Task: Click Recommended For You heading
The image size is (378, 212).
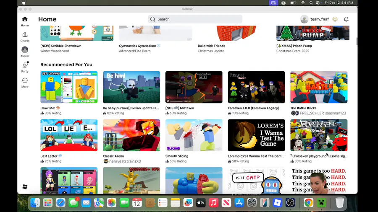Action: pos(66,65)
